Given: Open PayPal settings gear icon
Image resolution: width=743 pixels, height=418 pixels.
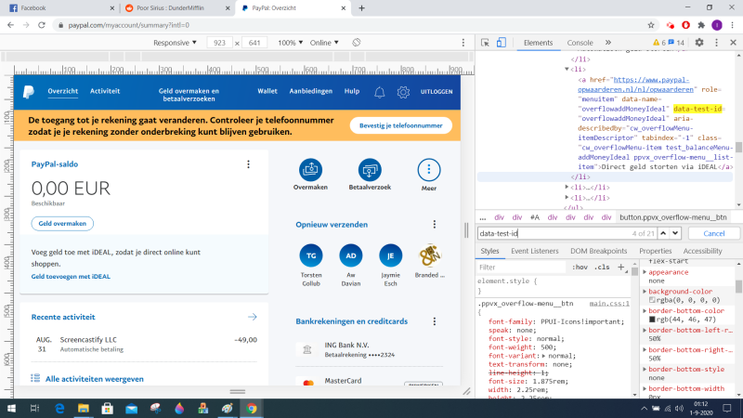Looking at the screenshot, I should (x=403, y=92).
